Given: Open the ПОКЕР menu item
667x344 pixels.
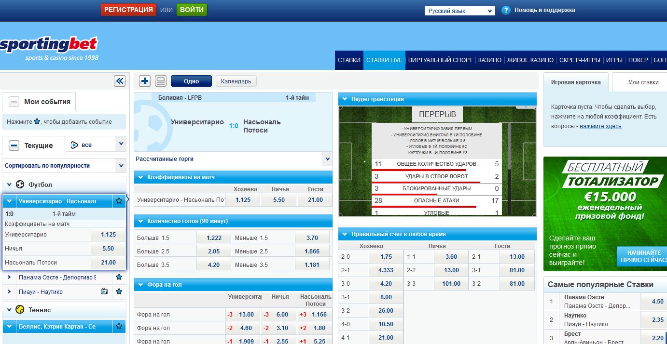Looking at the screenshot, I should click(x=638, y=60).
